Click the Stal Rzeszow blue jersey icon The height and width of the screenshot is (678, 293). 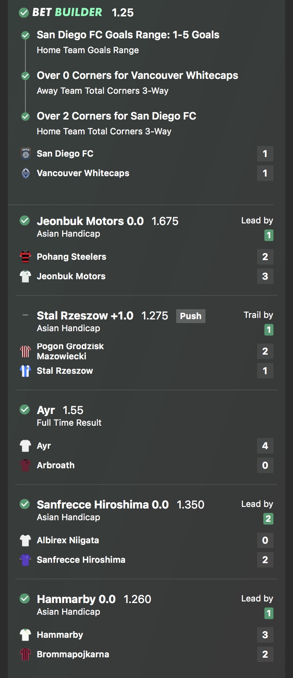click(x=25, y=371)
